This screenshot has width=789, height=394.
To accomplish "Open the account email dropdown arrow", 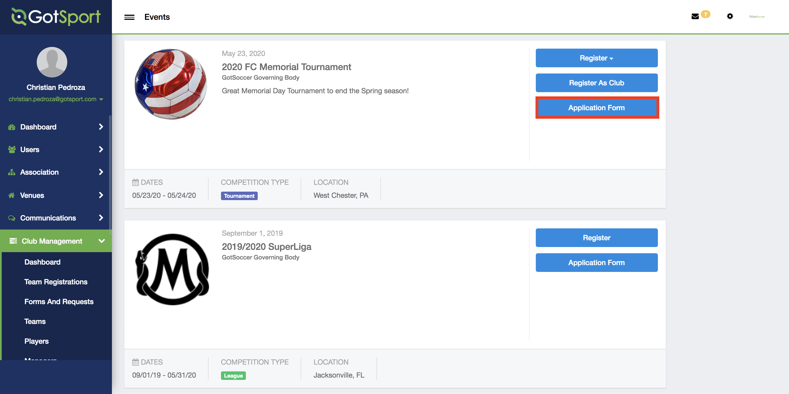I will [101, 99].
